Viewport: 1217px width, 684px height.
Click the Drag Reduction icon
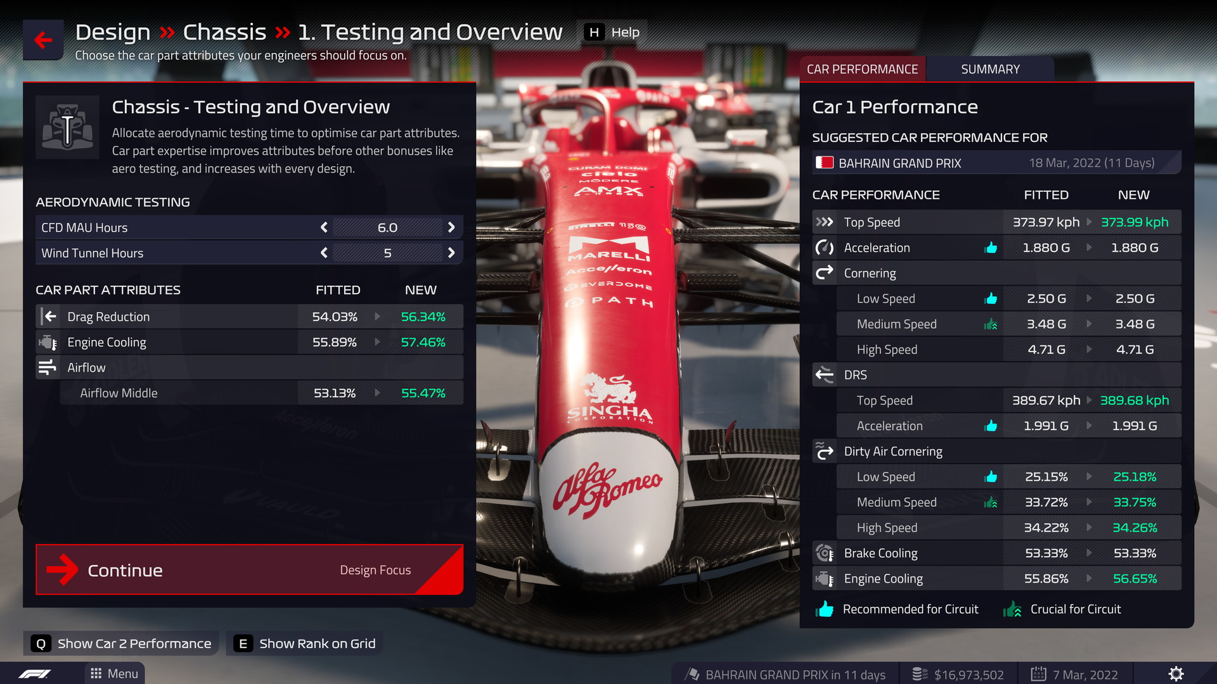click(x=47, y=315)
